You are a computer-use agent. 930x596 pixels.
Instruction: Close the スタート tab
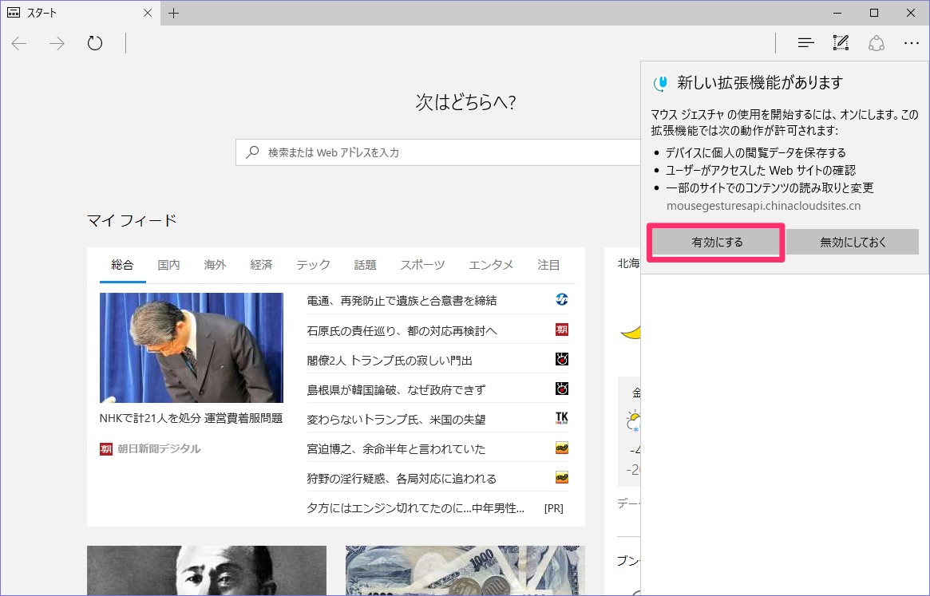(148, 13)
